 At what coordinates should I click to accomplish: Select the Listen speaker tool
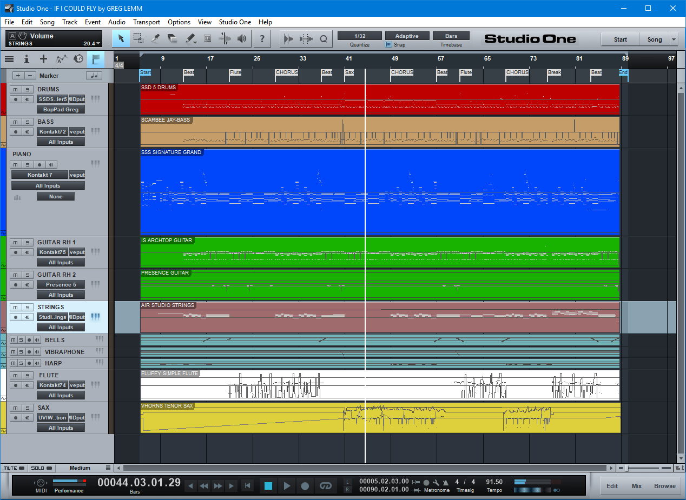pyautogui.click(x=242, y=38)
